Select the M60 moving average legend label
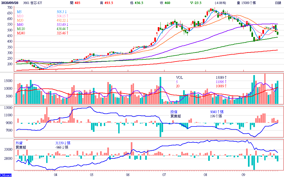 [x=20, y=24]
